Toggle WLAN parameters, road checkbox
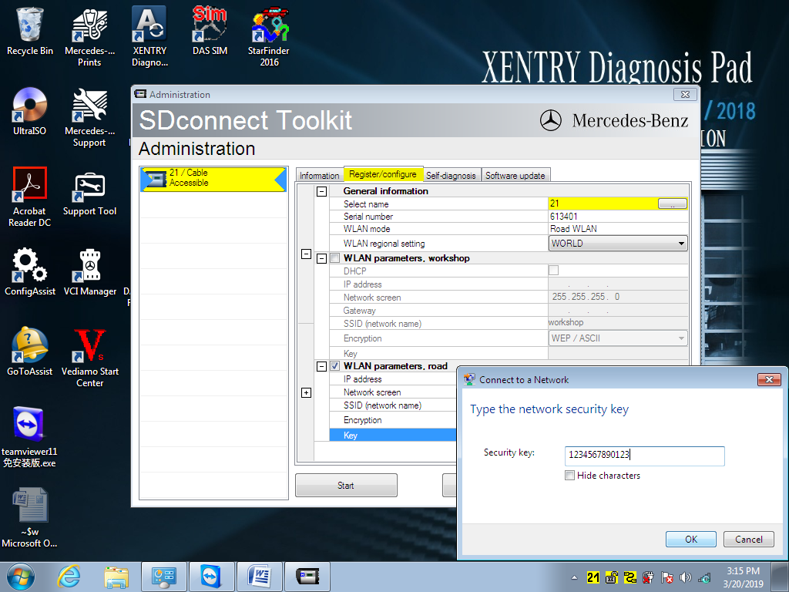Screen dimensions: 789x592 (334, 366)
